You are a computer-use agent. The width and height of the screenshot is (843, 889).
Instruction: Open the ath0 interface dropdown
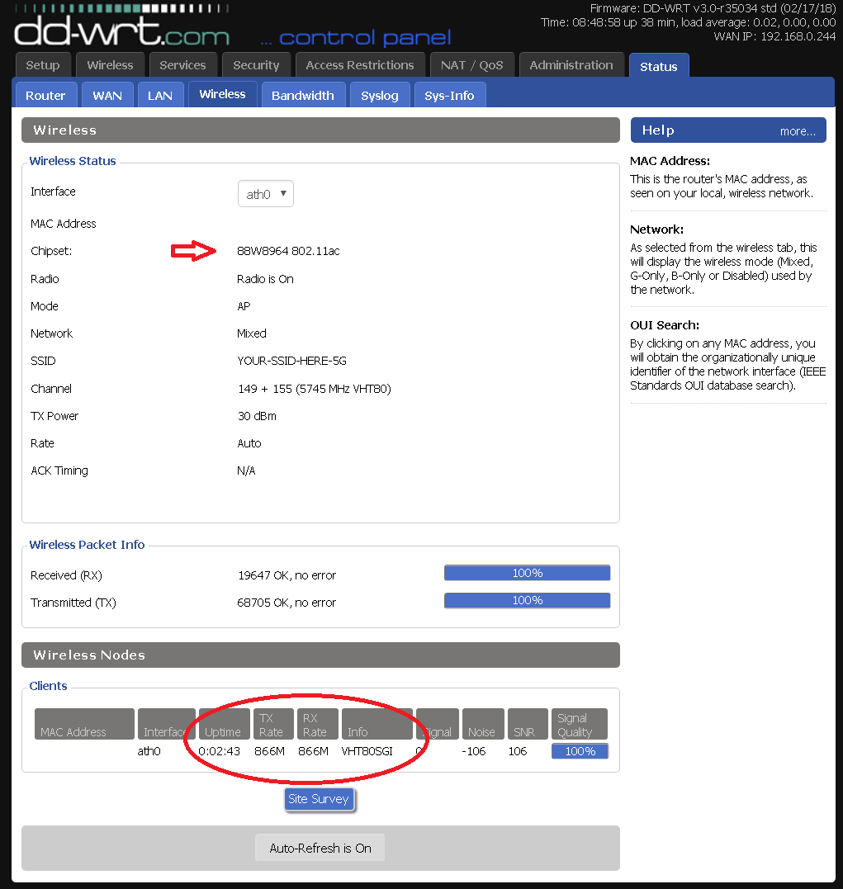click(x=266, y=194)
